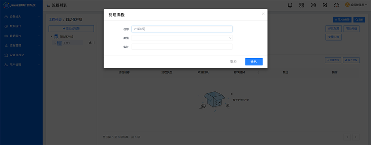Expand the 设备接入 menu chevron
This screenshot has height=145, width=371.
[x=39, y=17]
